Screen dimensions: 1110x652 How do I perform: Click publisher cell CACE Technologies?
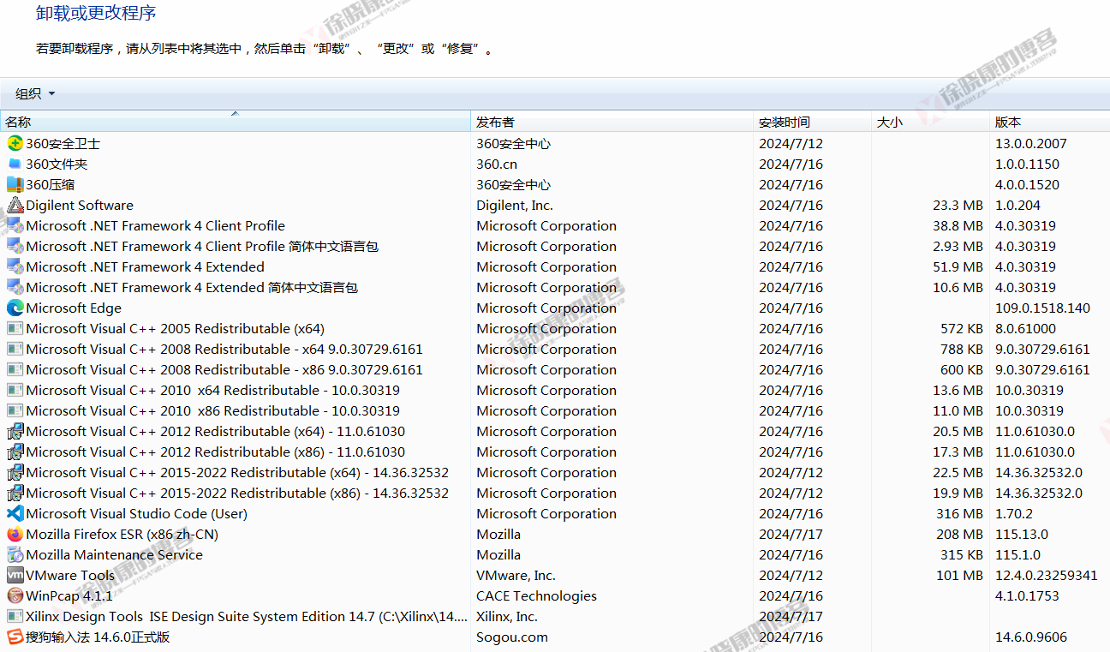pos(536,595)
